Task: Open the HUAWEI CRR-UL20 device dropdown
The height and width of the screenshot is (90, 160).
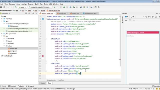Action: tap(40, 7)
